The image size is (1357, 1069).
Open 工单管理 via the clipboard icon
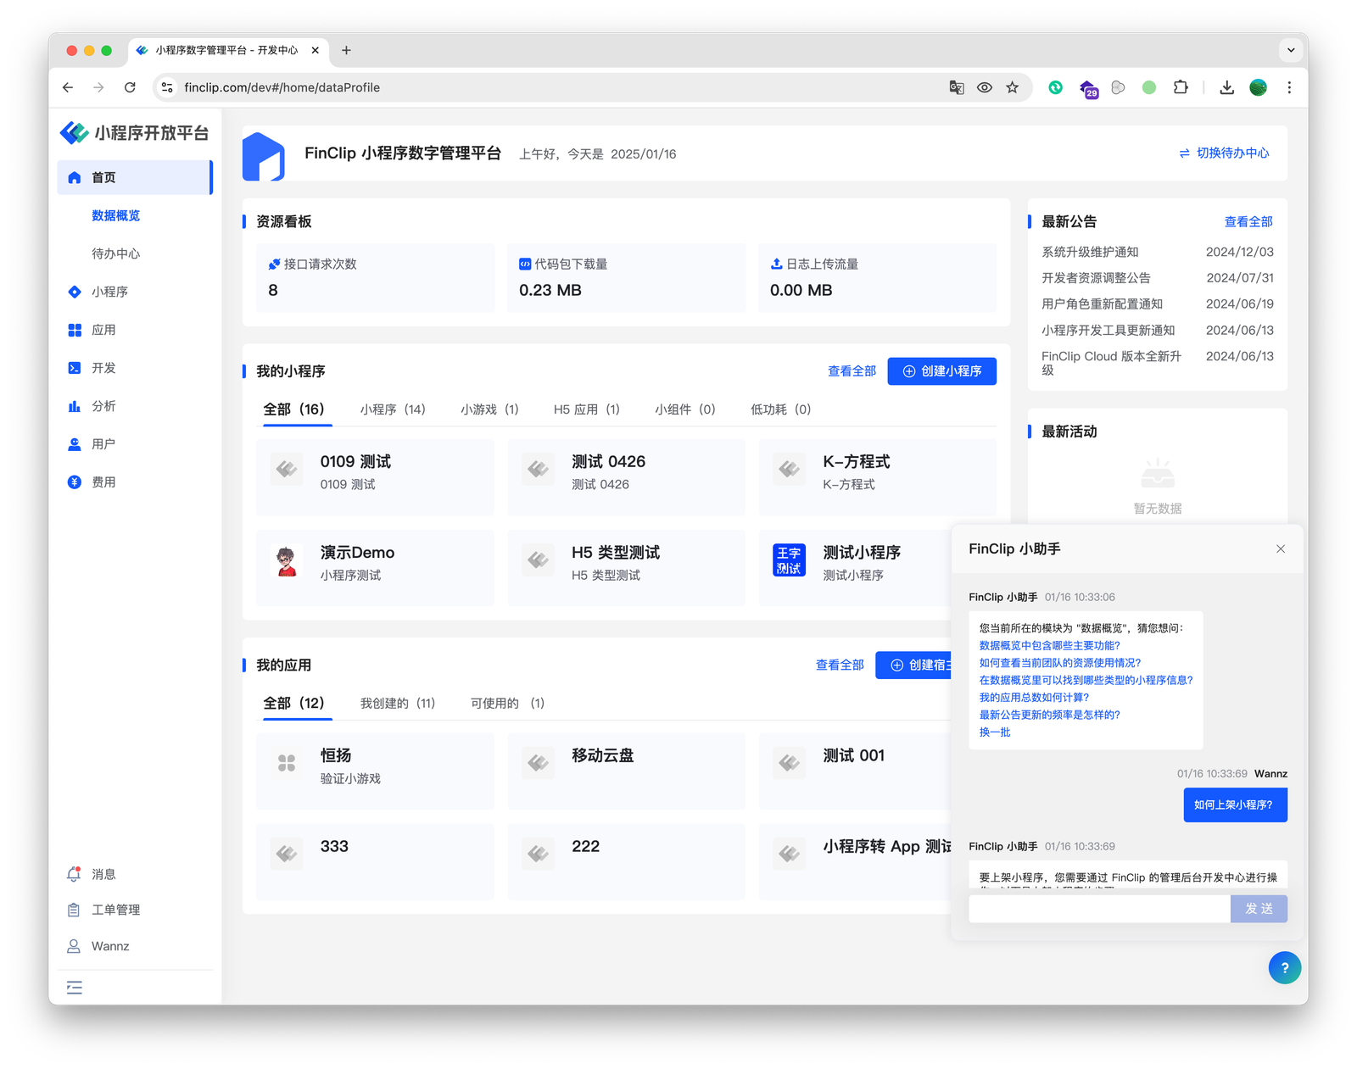pyautogui.click(x=75, y=910)
